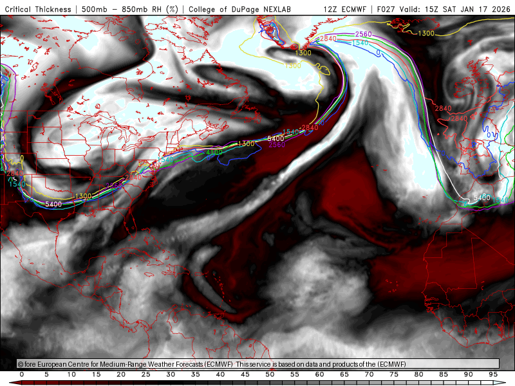The height and width of the screenshot is (386, 515).
Task: Select the "12Z ECMWF" model run label
Action: click(x=344, y=9)
